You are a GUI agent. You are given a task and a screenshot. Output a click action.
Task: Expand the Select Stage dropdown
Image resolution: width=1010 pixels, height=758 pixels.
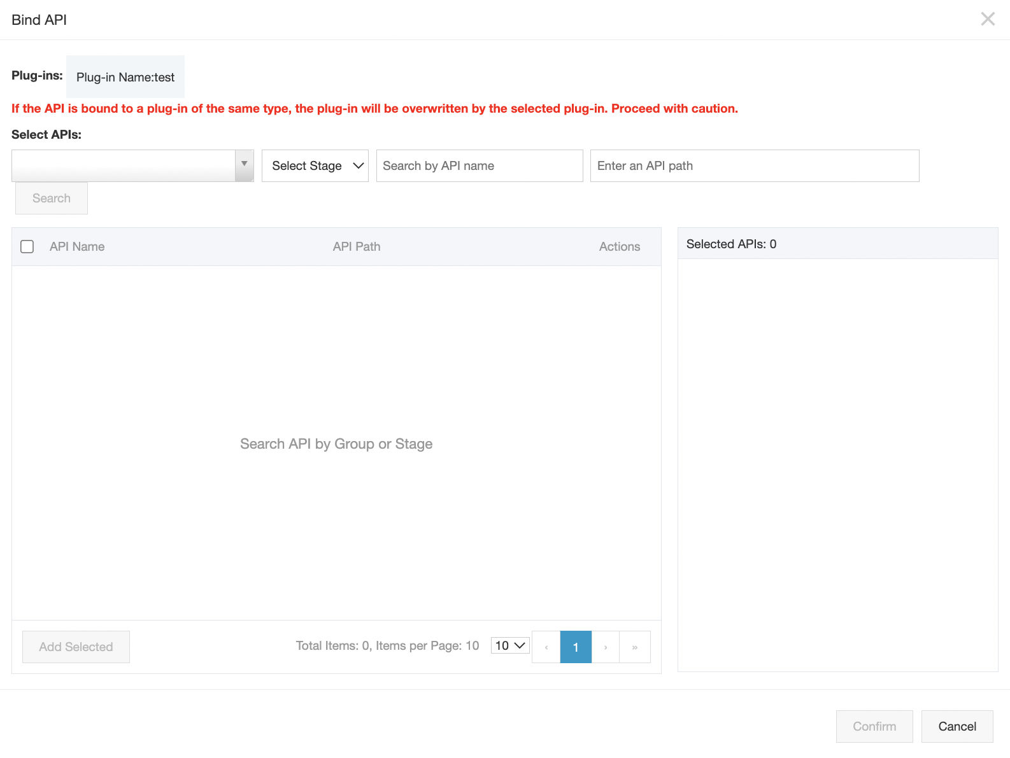pyautogui.click(x=315, y=165)
